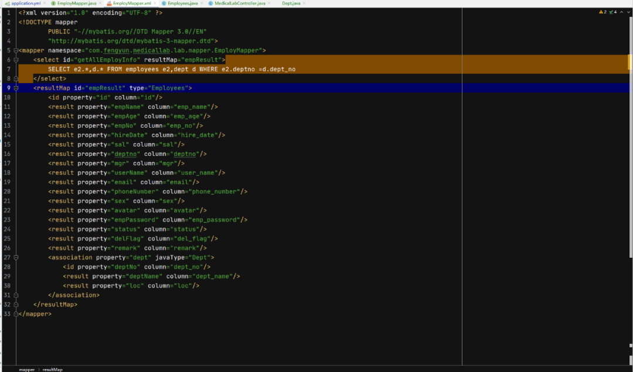The image size is (633, 372).
Task: Click fold end marker at closing resultMap tag
Action: click(x=16, y=305)
